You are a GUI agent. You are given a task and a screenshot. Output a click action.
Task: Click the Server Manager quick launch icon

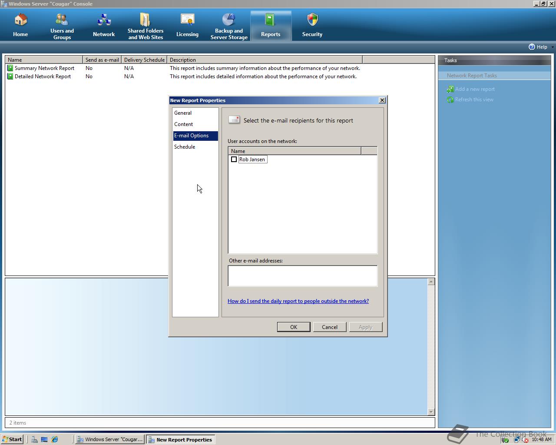(x=34, y=439)
